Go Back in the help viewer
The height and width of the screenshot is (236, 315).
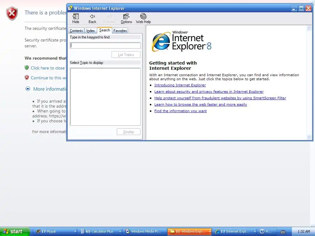92,18
